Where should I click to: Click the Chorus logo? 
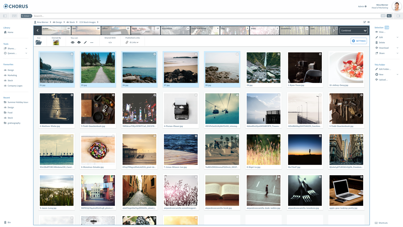pyautogui.click(x=16, y=6)
